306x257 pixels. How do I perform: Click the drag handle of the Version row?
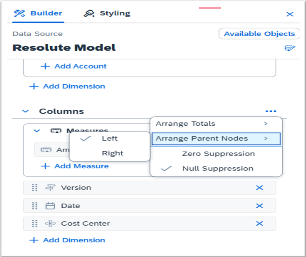pyautogui.click(x=35, y=188)
